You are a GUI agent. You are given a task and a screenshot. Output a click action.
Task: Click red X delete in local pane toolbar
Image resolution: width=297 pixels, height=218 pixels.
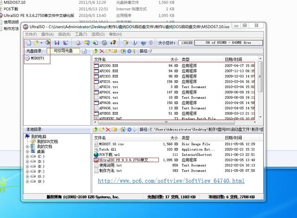[x=108, y=129]
